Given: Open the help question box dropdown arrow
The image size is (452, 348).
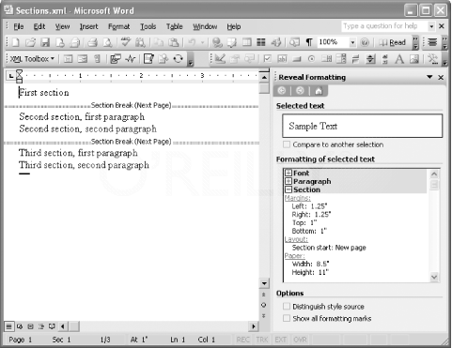Looking at the screenshot, I should click(x=431, y=26).
